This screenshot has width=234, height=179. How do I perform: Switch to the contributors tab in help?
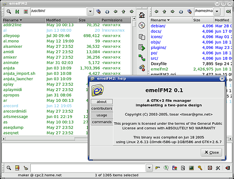[101, 109]
